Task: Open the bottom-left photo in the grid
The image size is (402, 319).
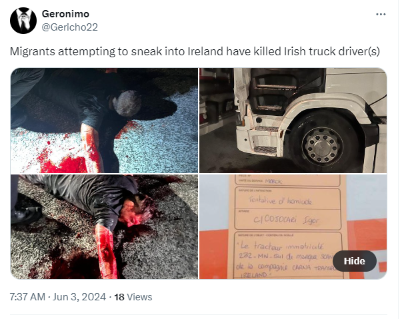Action: 105,227
